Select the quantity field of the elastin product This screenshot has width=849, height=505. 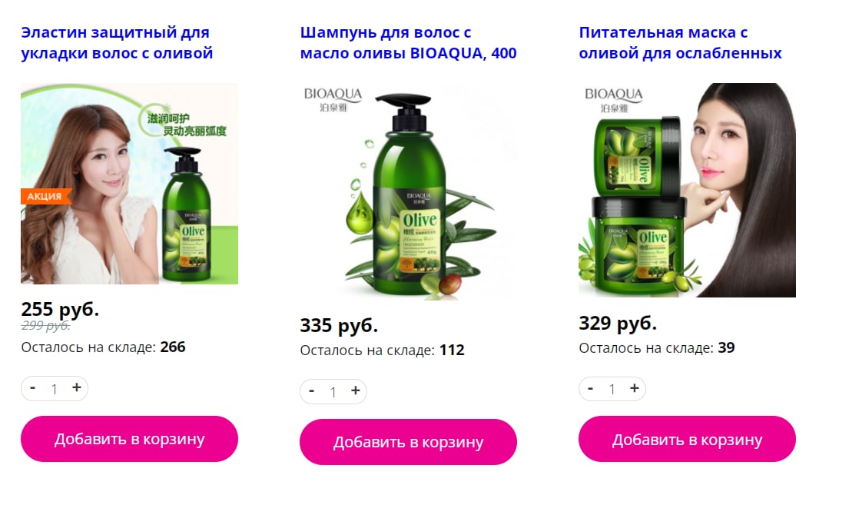[54, 389]
